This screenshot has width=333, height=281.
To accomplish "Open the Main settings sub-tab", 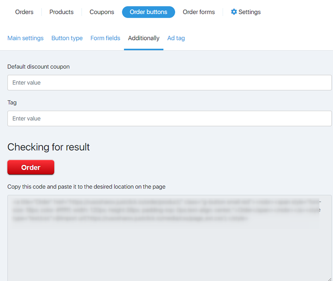I will [x=25, y=38].
